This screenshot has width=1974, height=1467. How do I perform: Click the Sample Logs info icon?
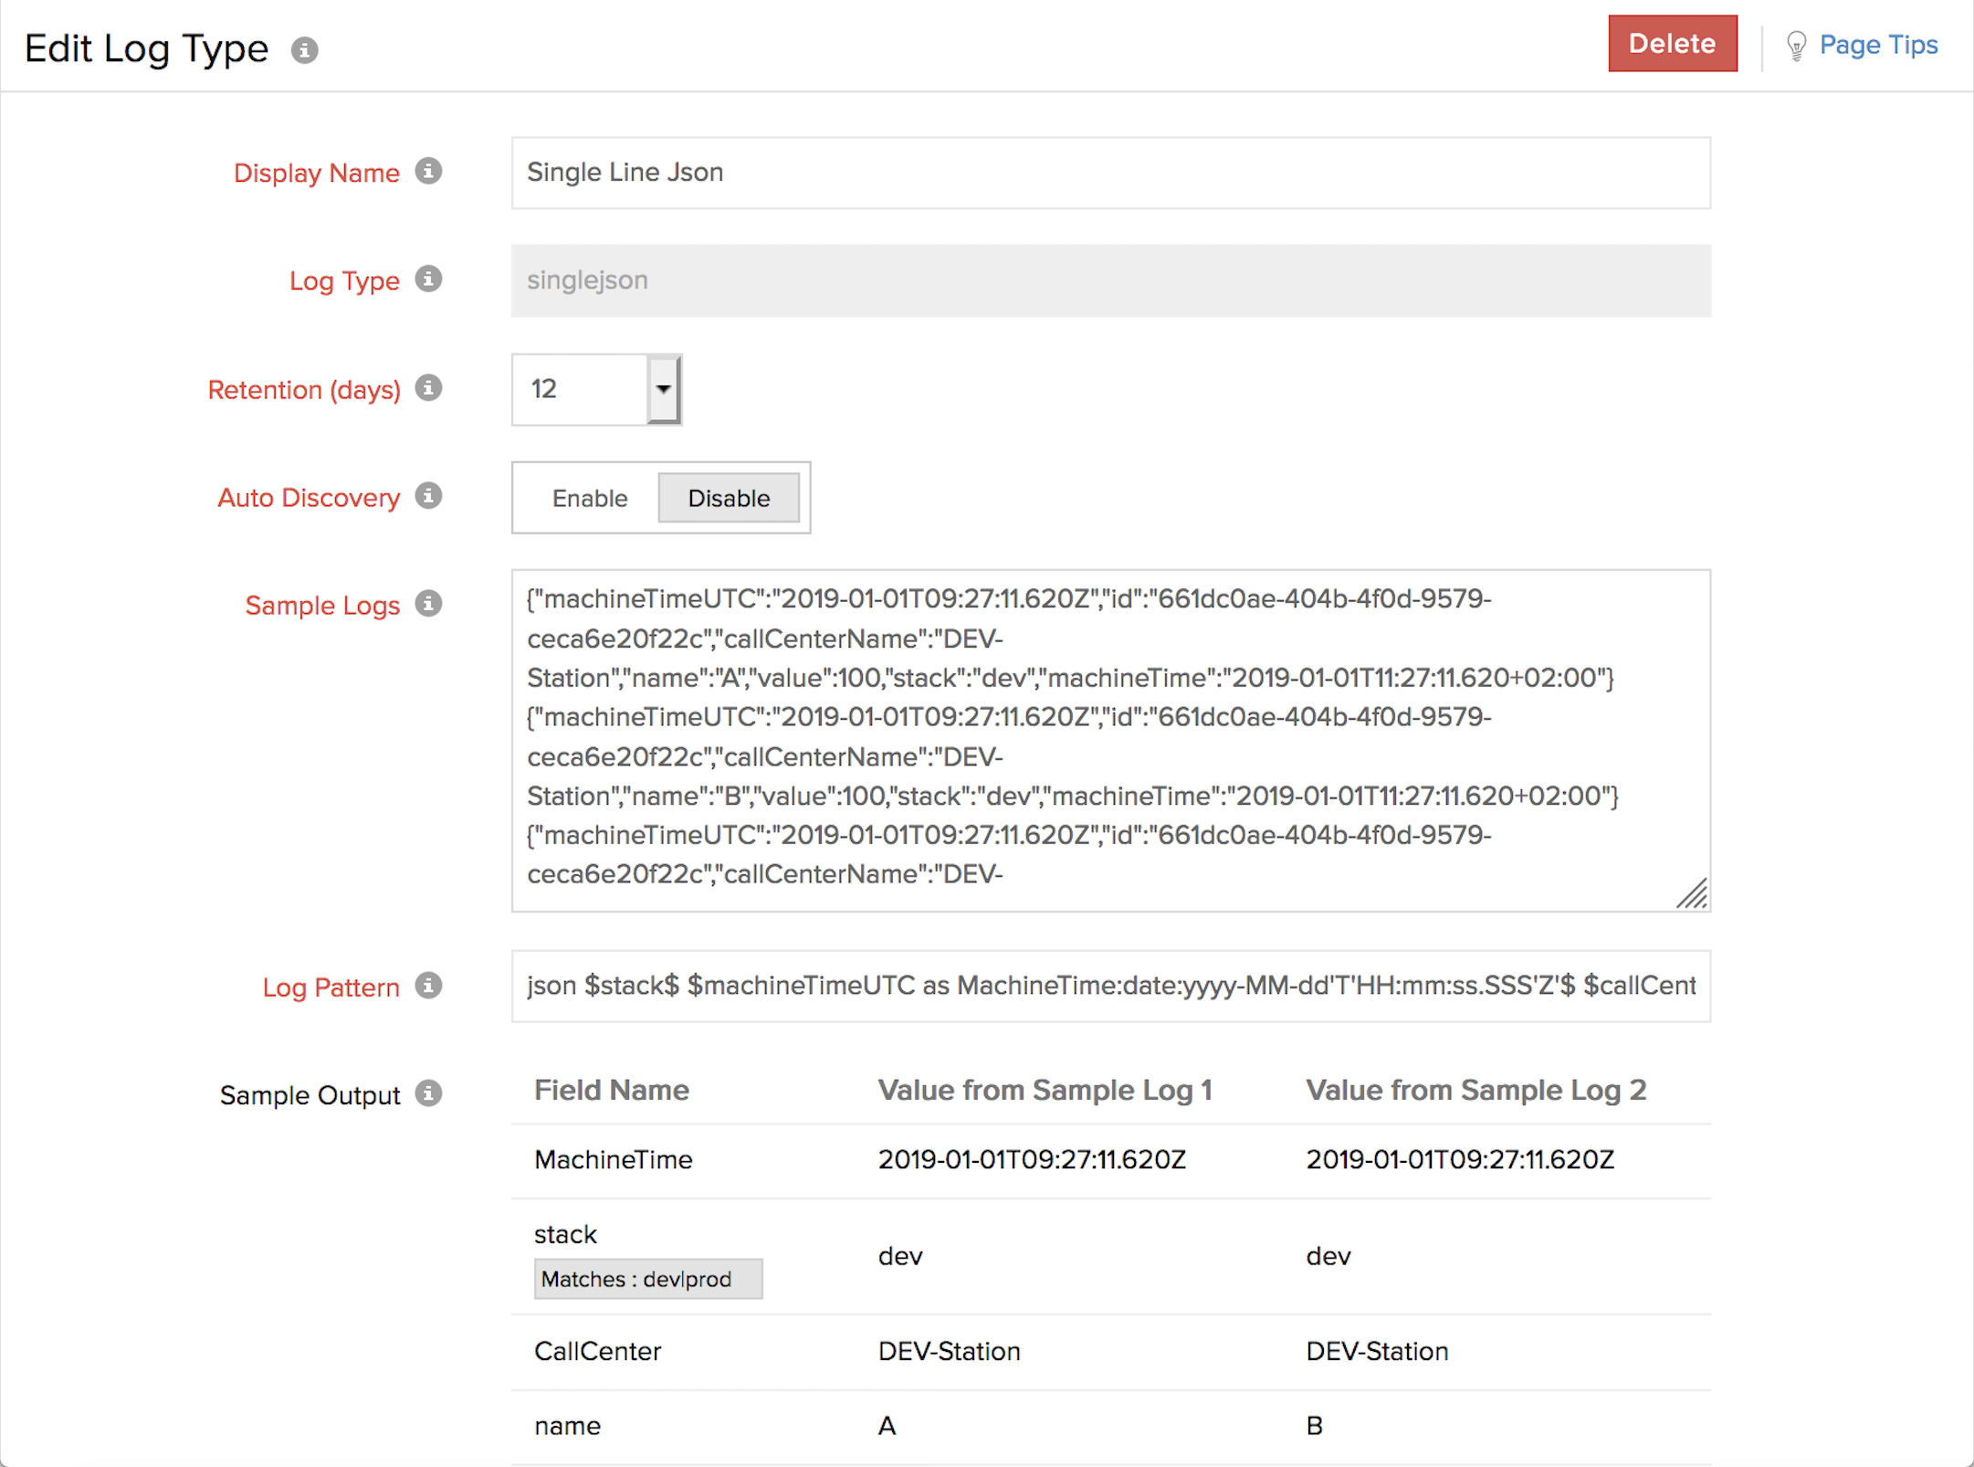coord(428,604)
